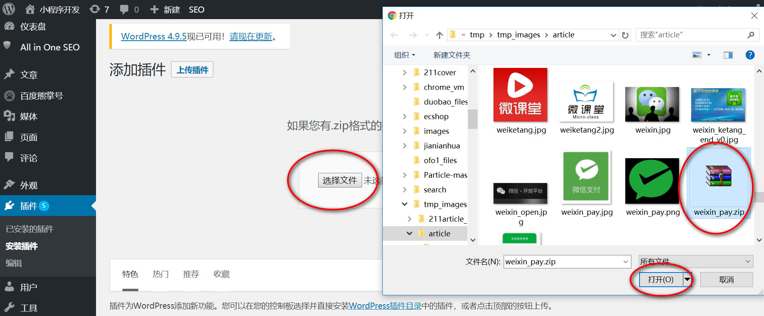
Task: Go back in the file dialog
Action: (395, 35)
